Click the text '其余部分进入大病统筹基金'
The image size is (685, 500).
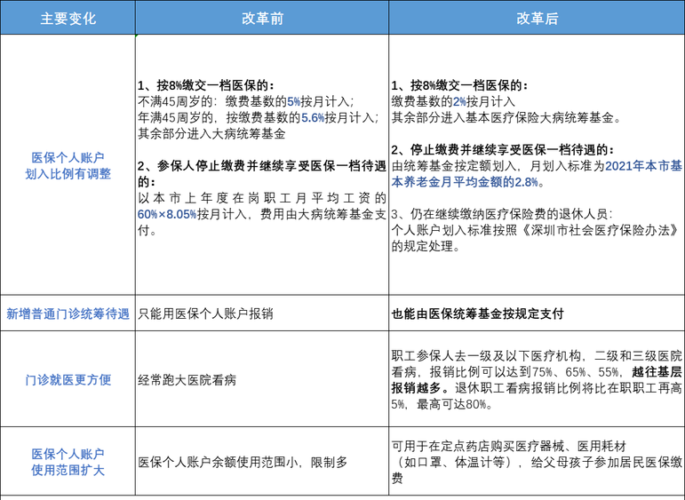[x=211, y=134]
